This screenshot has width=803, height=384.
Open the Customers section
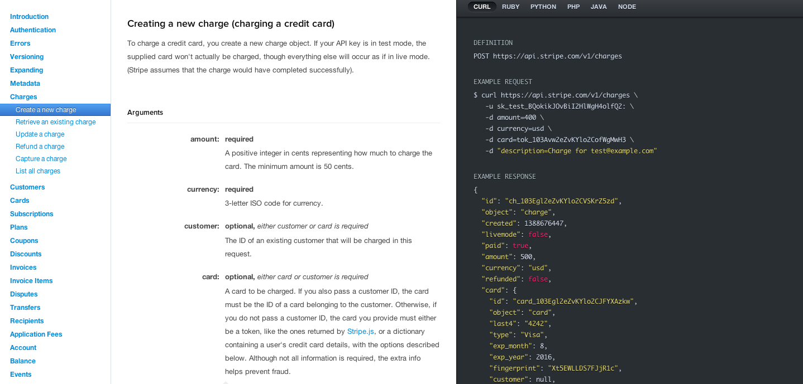tap(27, 187)
